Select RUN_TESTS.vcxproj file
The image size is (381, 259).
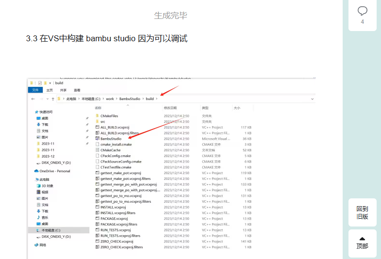coord(116,230)
